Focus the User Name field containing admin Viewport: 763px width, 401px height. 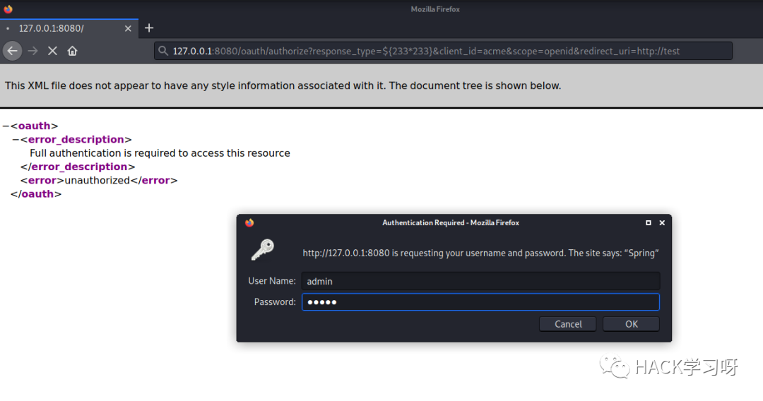click(x=481, y=282)
